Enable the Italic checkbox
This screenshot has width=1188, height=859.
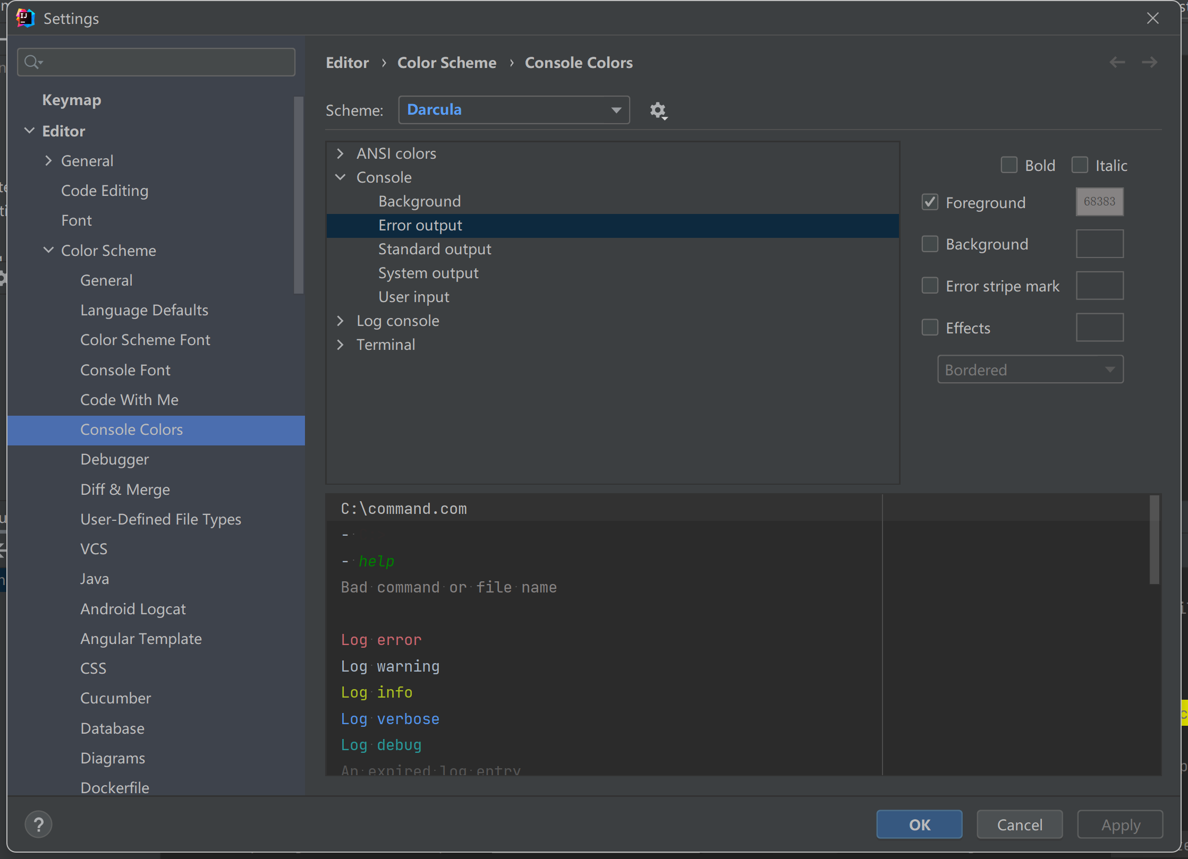pos(1080,165)
